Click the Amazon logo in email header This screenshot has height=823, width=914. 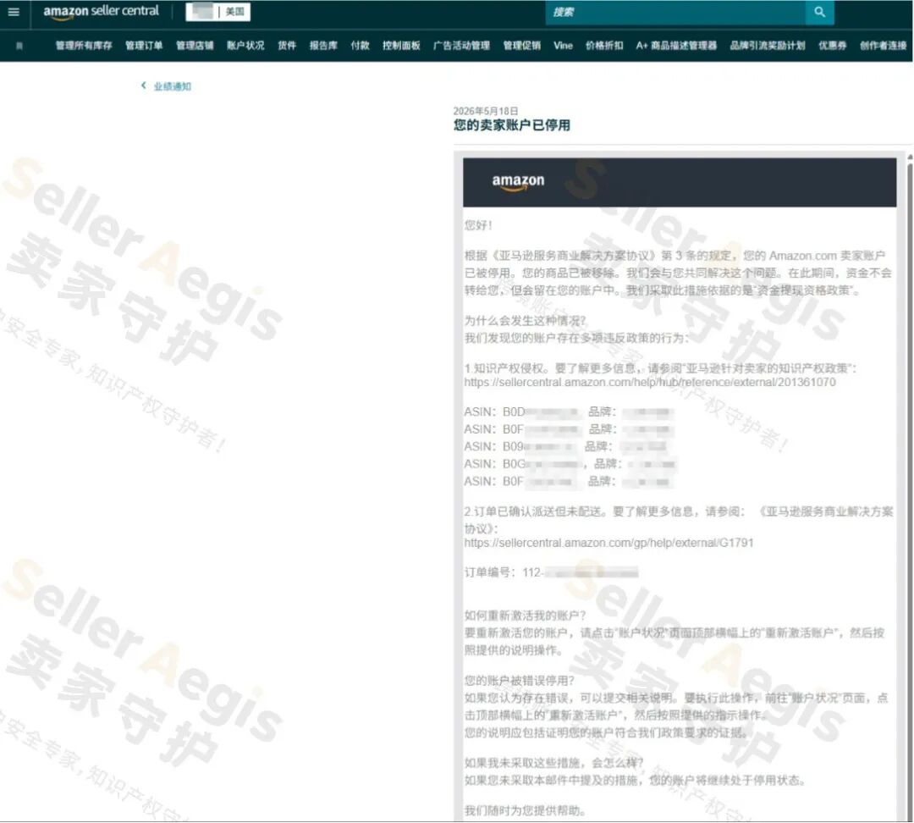(x=518, y=181)
